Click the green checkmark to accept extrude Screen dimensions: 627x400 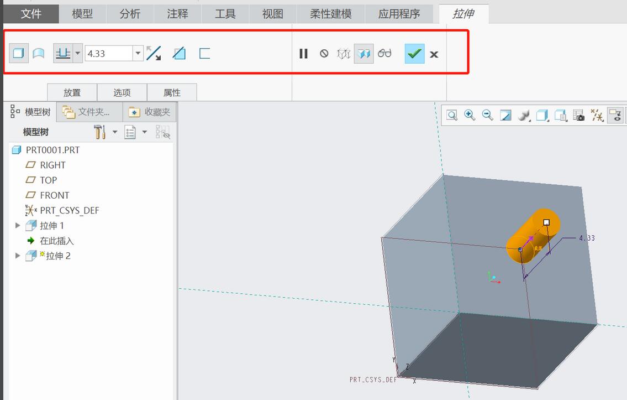pos(414,54)
